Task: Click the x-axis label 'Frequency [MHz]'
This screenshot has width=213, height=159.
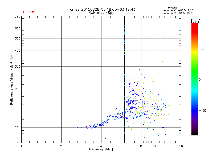Action: click(x=101, y=149)
